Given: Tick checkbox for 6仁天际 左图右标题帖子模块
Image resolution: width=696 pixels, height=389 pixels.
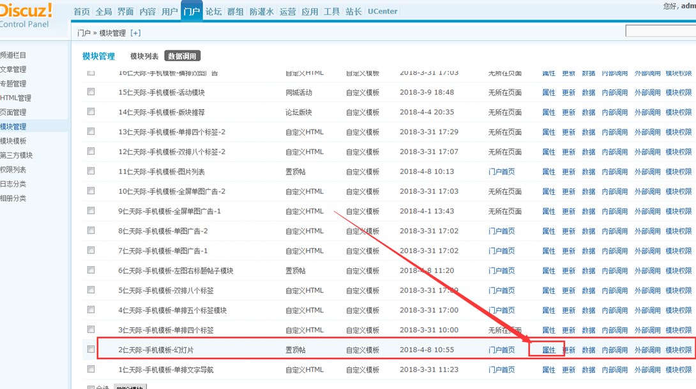Looking at the screenshot, I should click(x=91, y=270).
